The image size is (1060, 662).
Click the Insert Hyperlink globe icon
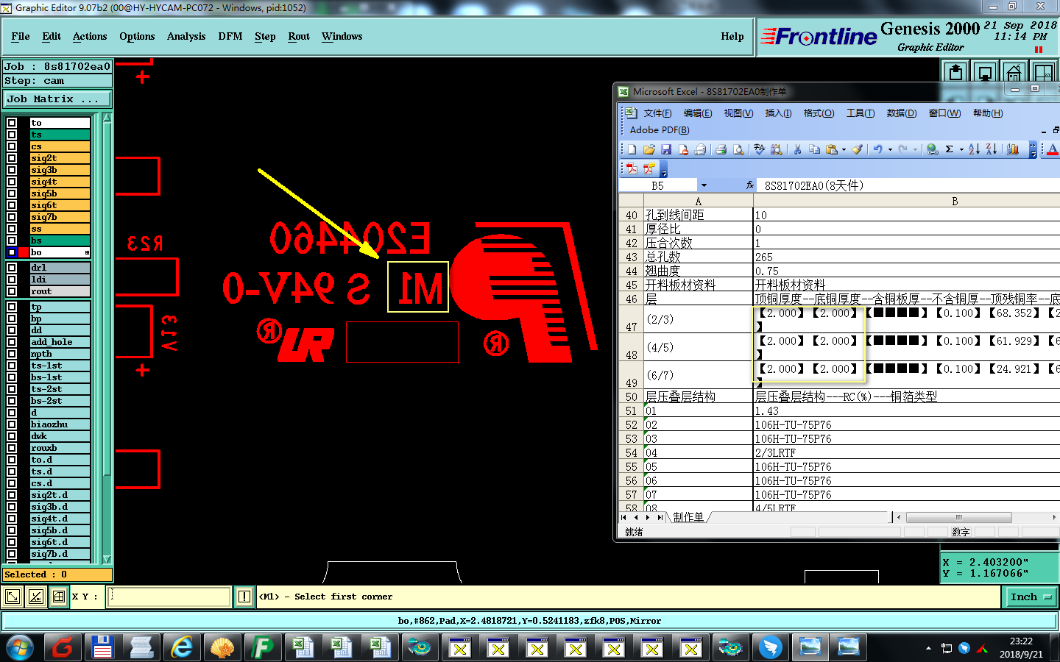933,149
